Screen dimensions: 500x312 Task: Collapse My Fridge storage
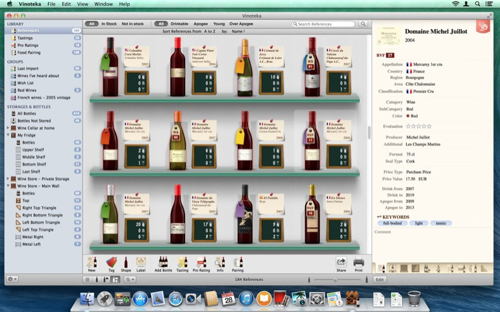8,135
